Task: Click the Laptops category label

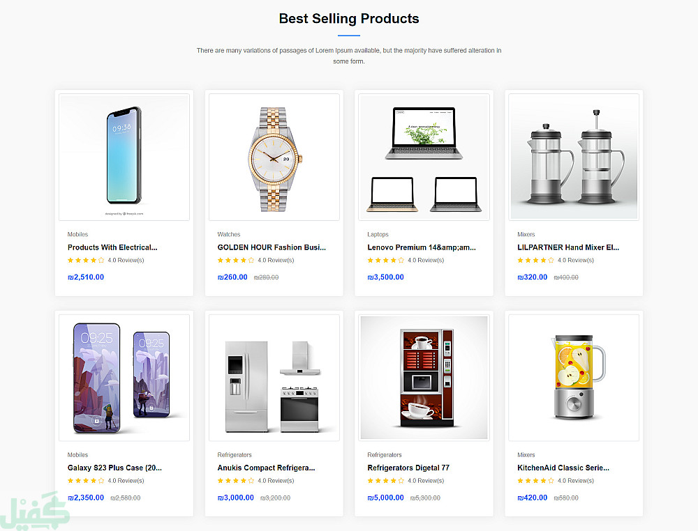Action: 378,235
